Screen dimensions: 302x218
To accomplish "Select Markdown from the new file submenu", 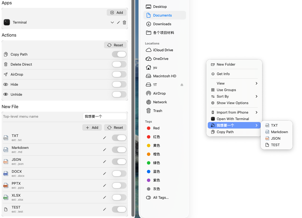I will 279,132.
